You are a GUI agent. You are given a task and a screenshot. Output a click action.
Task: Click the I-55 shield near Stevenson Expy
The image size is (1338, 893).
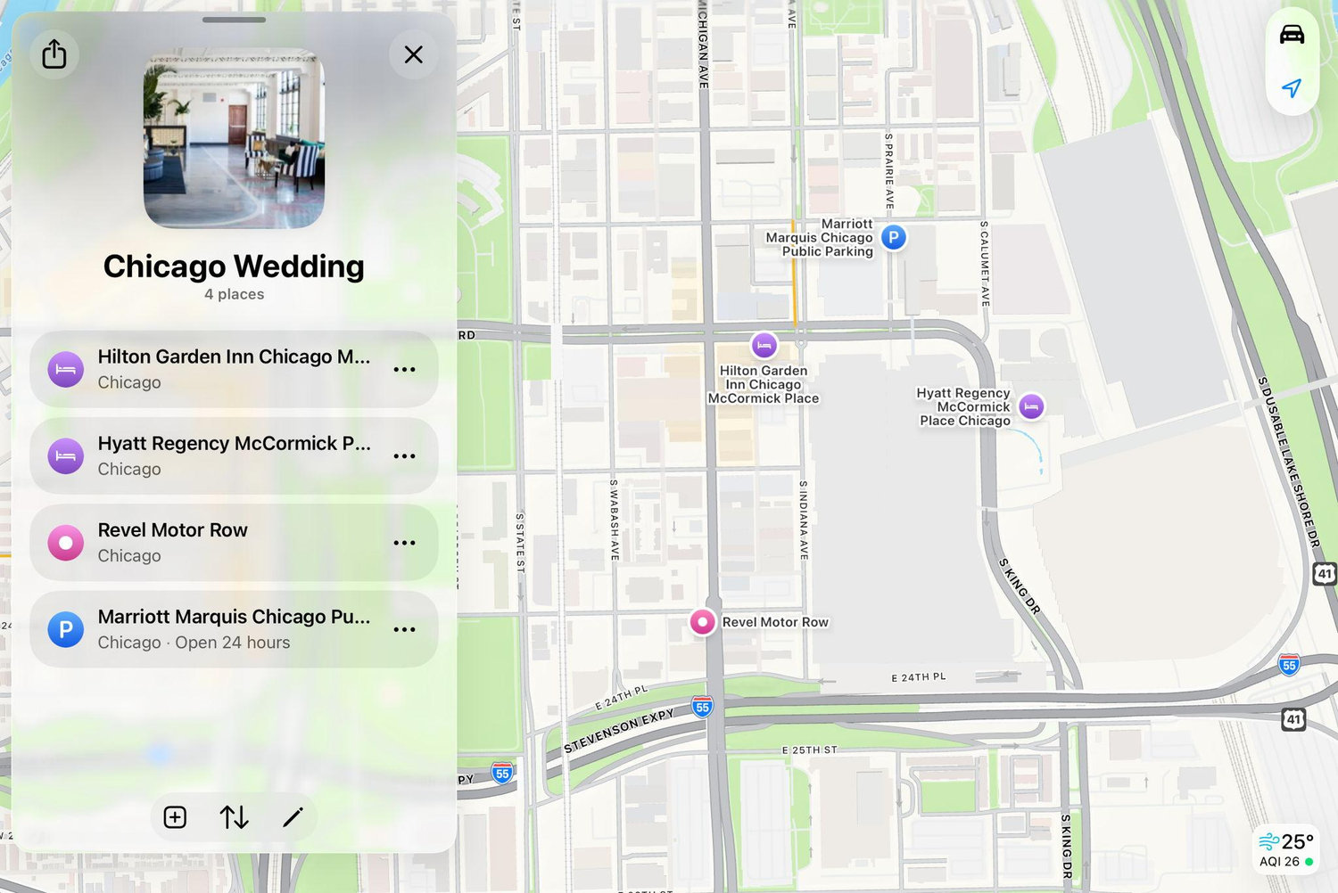[x=702, y=708]
